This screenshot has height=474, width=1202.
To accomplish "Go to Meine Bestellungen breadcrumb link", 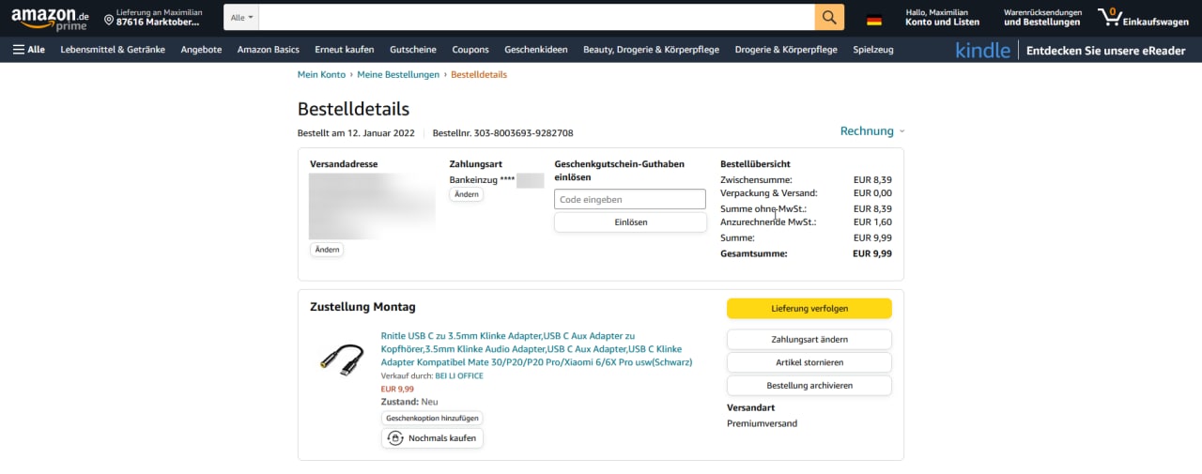I will pyautogui.click(x=398, y=75).
